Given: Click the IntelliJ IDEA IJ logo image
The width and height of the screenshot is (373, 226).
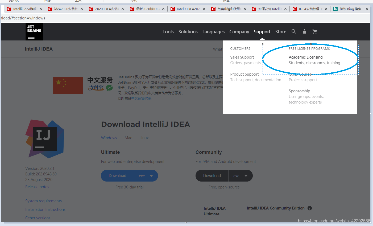Looking at the screenshot, I should click(x=45, y=139).
